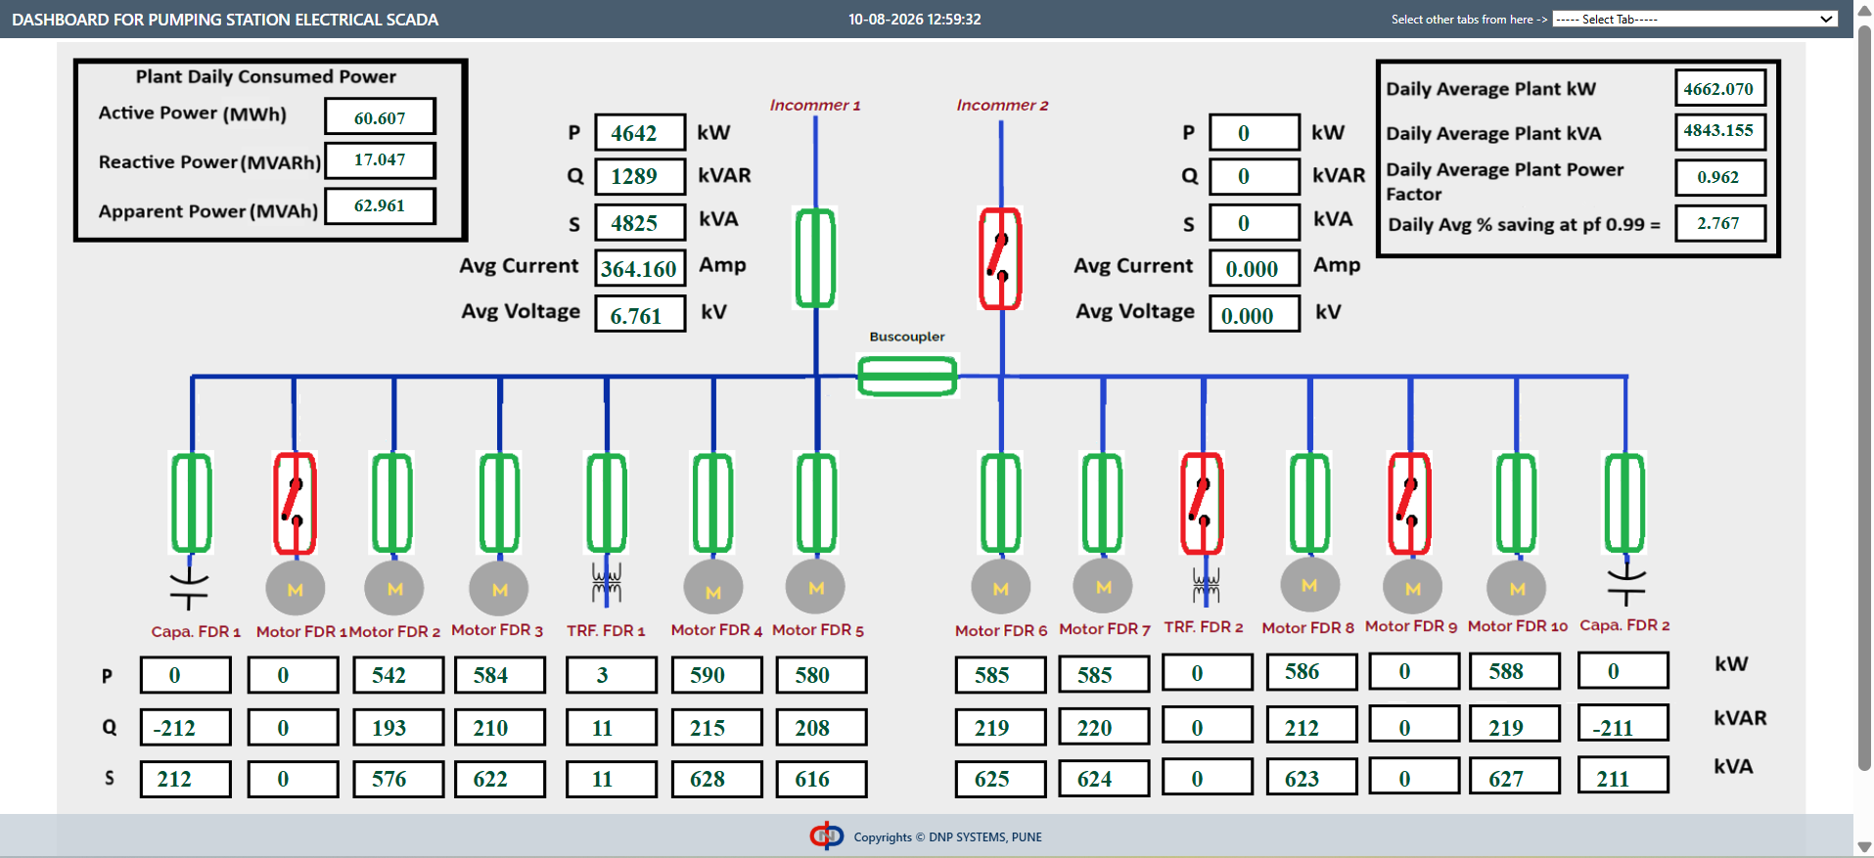Click Incommer 1 kVA value 4825

[x=640, y=223]
